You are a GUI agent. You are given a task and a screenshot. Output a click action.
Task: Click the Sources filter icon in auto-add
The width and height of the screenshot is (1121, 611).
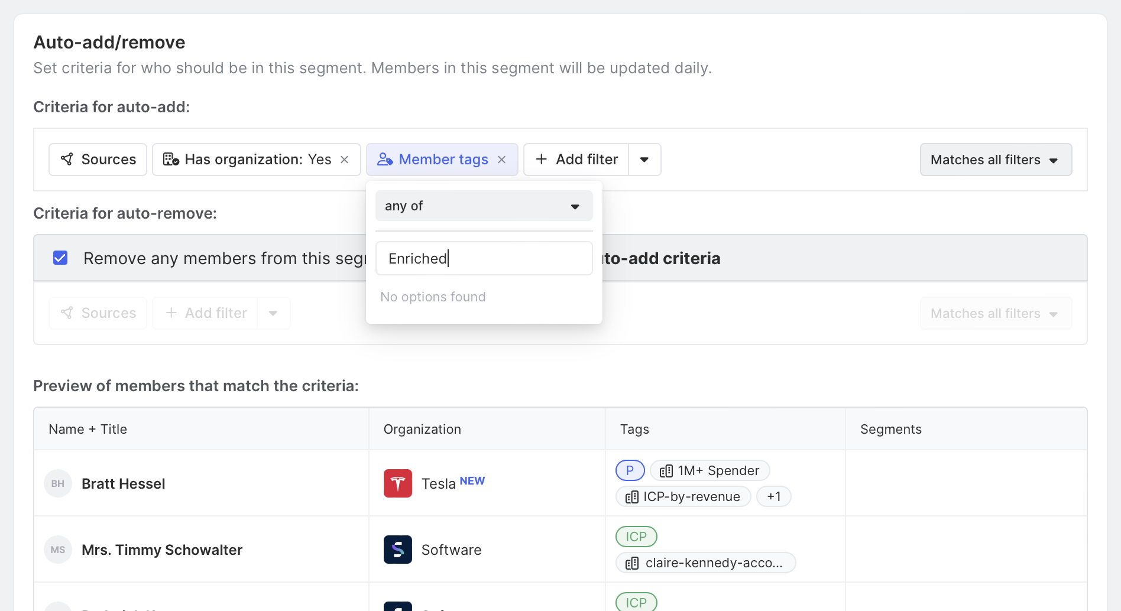(x=67, y=160)
